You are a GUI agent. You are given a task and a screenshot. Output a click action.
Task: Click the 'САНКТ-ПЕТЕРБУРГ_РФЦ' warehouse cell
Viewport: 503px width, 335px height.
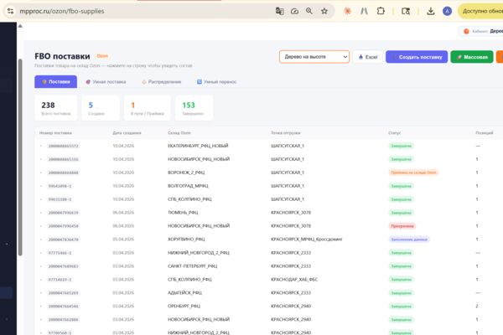tap(193, 266)
